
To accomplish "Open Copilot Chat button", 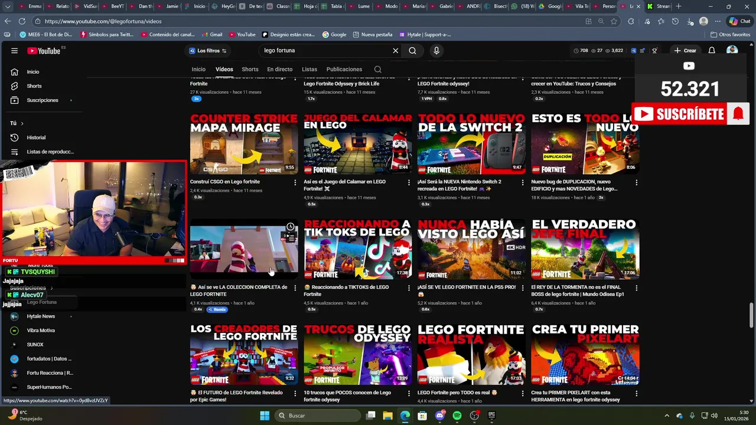I will pyautogui.click(x=740, y=21).
